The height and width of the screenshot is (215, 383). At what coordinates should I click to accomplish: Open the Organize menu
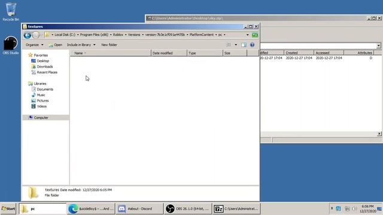pyautogui.click(x=35, y=45)
